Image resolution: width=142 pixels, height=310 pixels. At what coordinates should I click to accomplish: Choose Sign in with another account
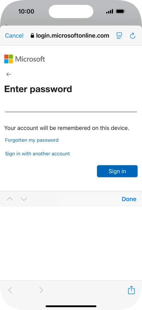[38, 154]
